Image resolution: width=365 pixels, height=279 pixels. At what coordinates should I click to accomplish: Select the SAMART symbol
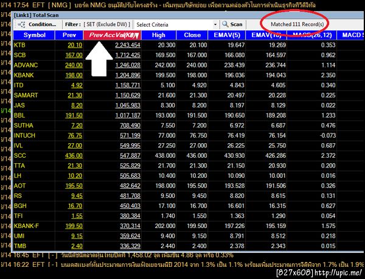pyautogui.click(x=26, y=95)
